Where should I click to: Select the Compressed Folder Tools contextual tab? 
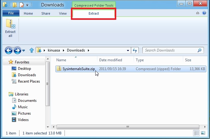click(x=94, y=5)
